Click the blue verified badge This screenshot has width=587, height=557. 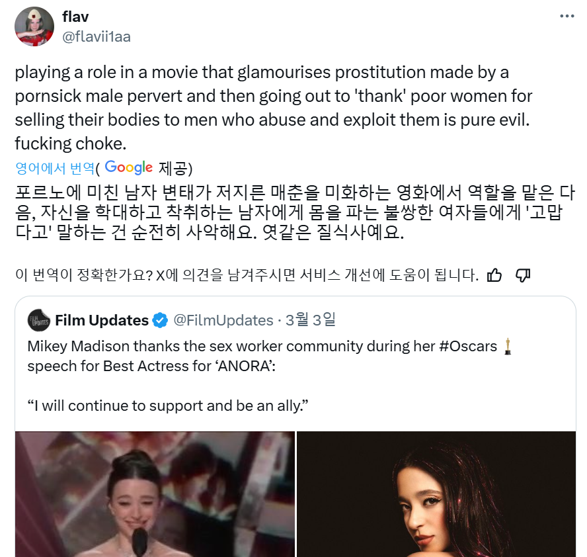click(160, 320)
